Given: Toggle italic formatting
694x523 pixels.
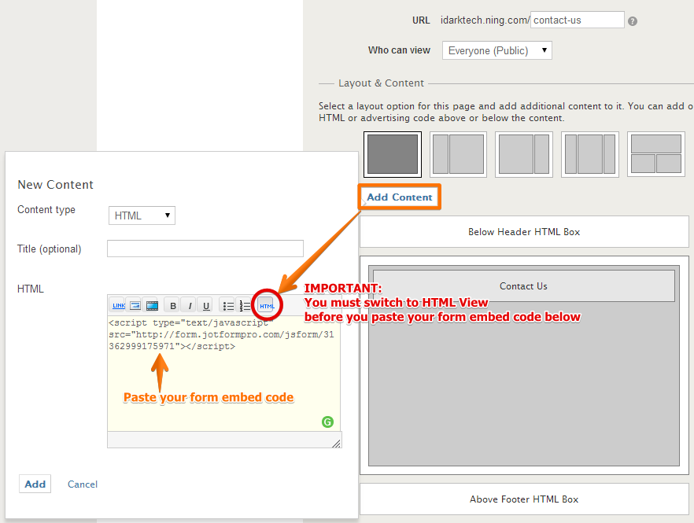Looking at the screenshot, I should (189, 306).
